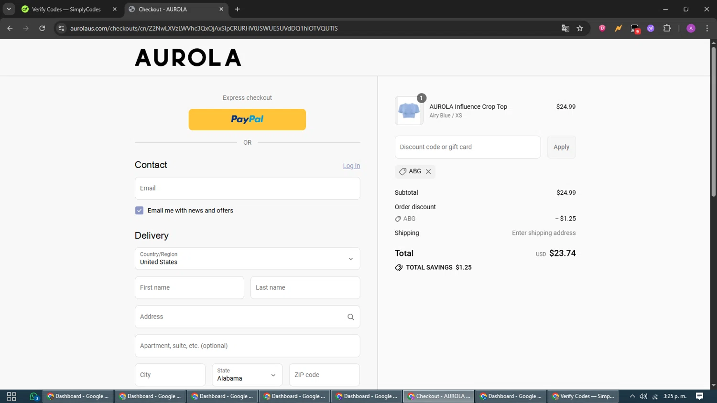Open the Chrome profile avatar
Screen dimensions: 717x403
pos(691,28)
